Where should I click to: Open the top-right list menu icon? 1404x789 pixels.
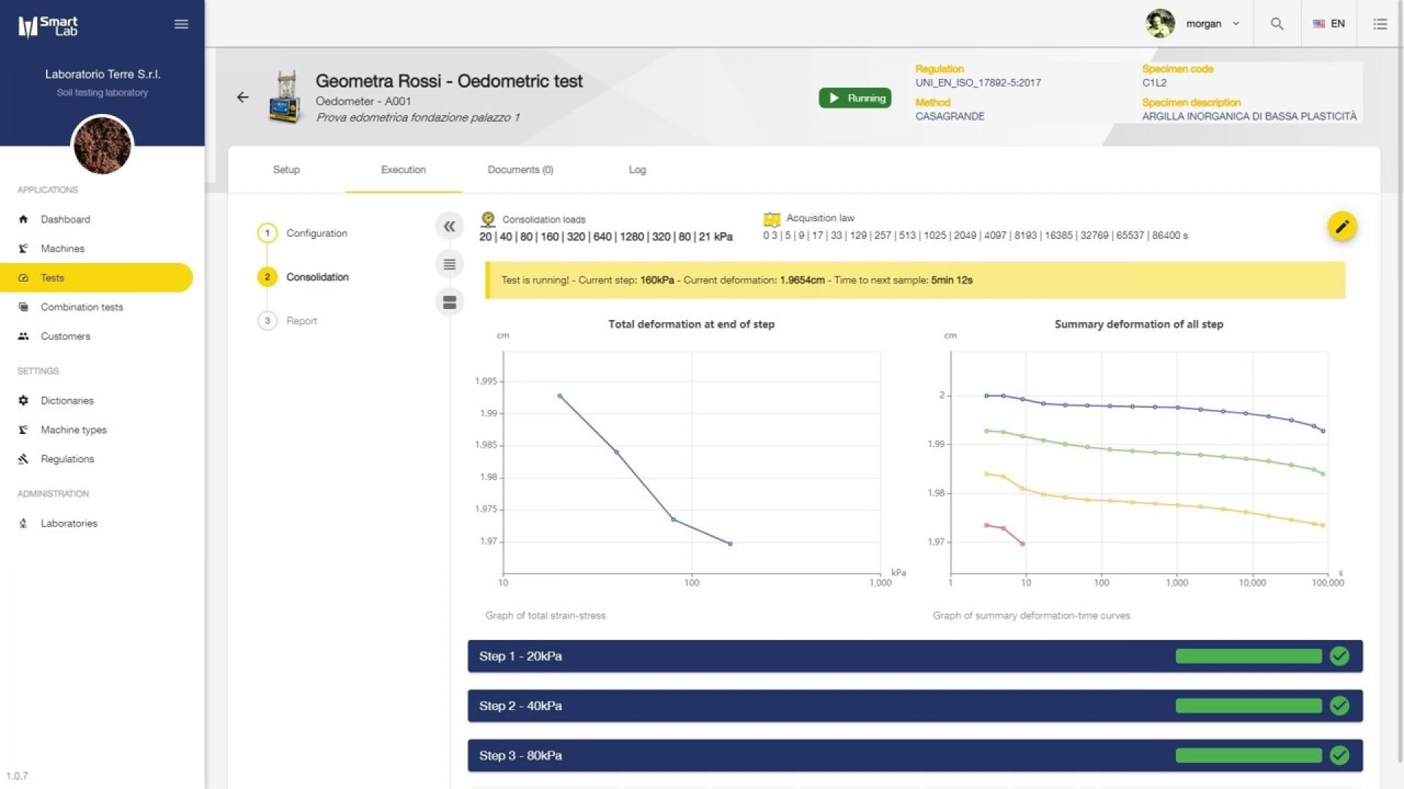point(1380,23)
